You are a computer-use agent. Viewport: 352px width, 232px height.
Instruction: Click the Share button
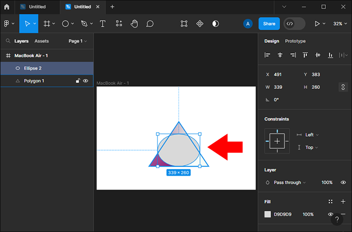coord(269,24)
